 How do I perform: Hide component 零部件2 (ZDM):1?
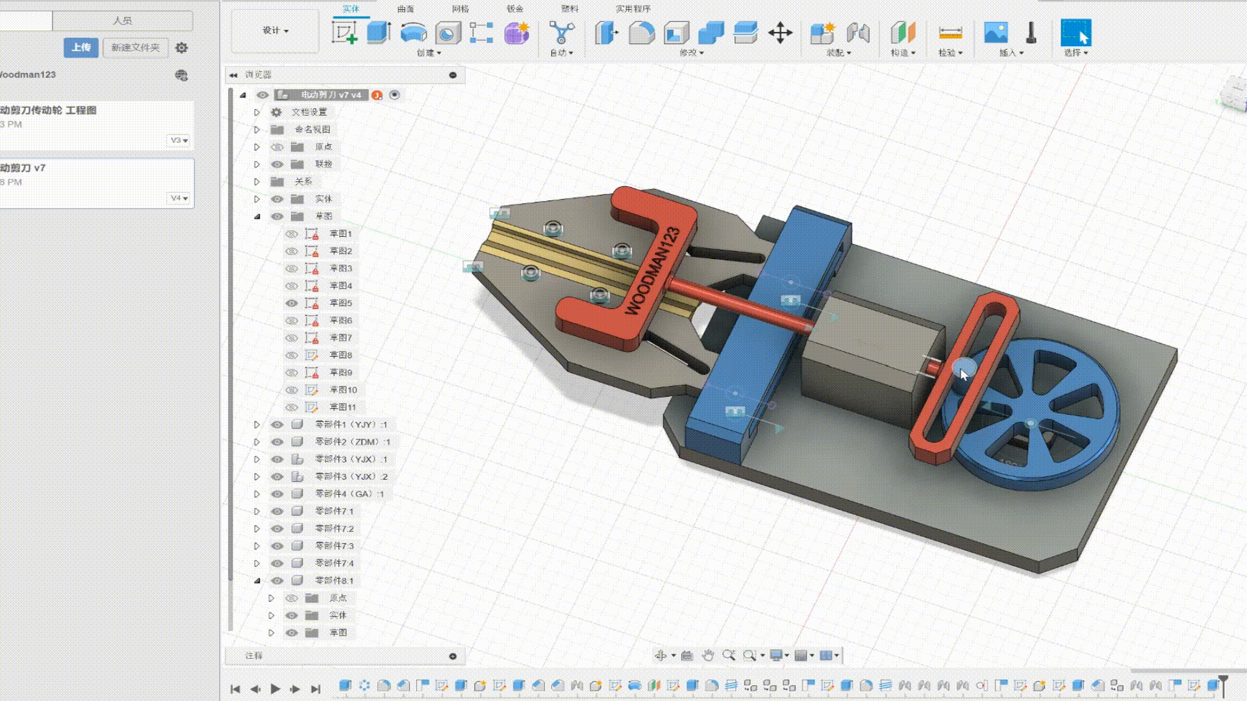click(277, 442)
